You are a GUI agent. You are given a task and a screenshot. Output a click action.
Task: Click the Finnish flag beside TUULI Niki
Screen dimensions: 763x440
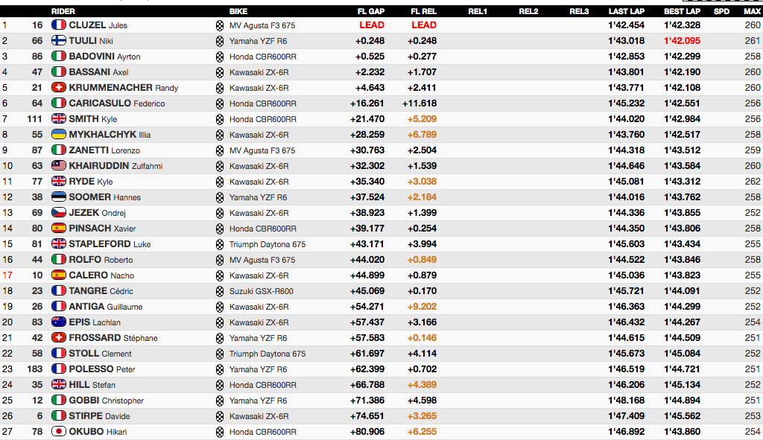point(58,40)
